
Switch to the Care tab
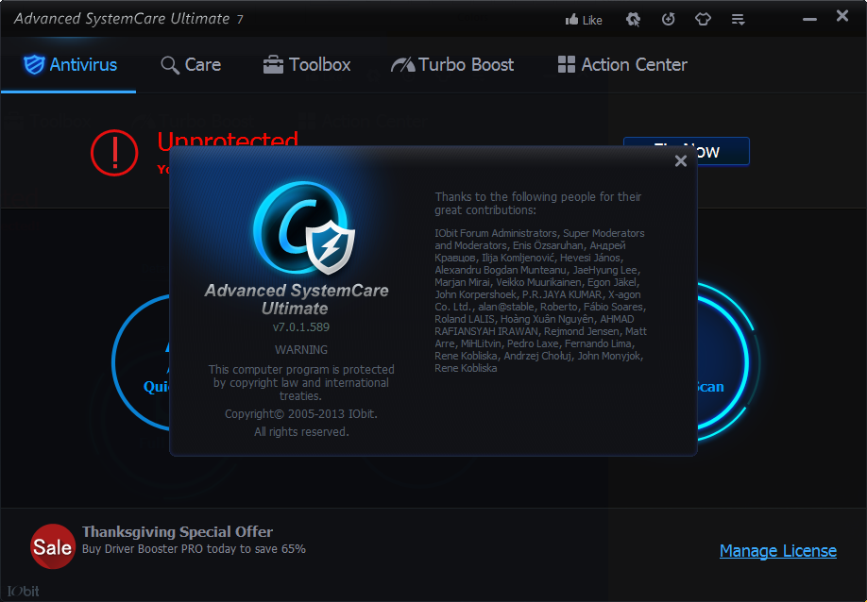191,64
